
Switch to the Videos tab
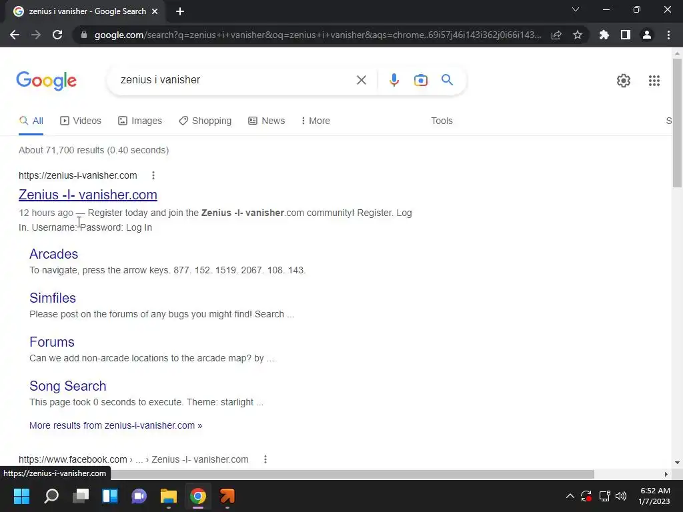81,121
